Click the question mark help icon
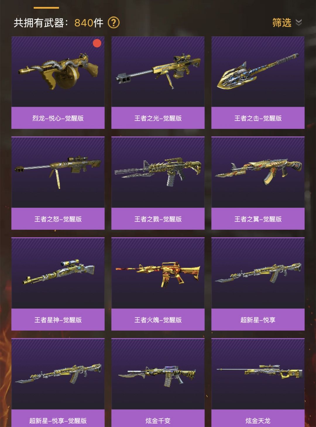The image size is (316, 427). 114,23
